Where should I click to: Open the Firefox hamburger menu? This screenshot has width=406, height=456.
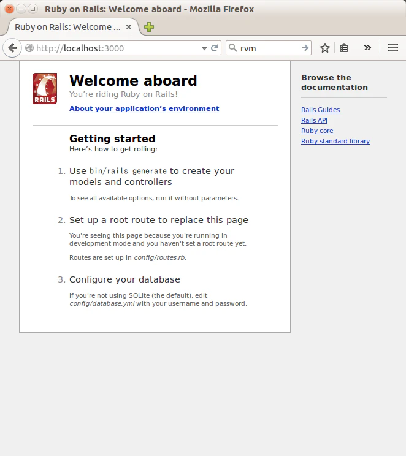[393, 48]
